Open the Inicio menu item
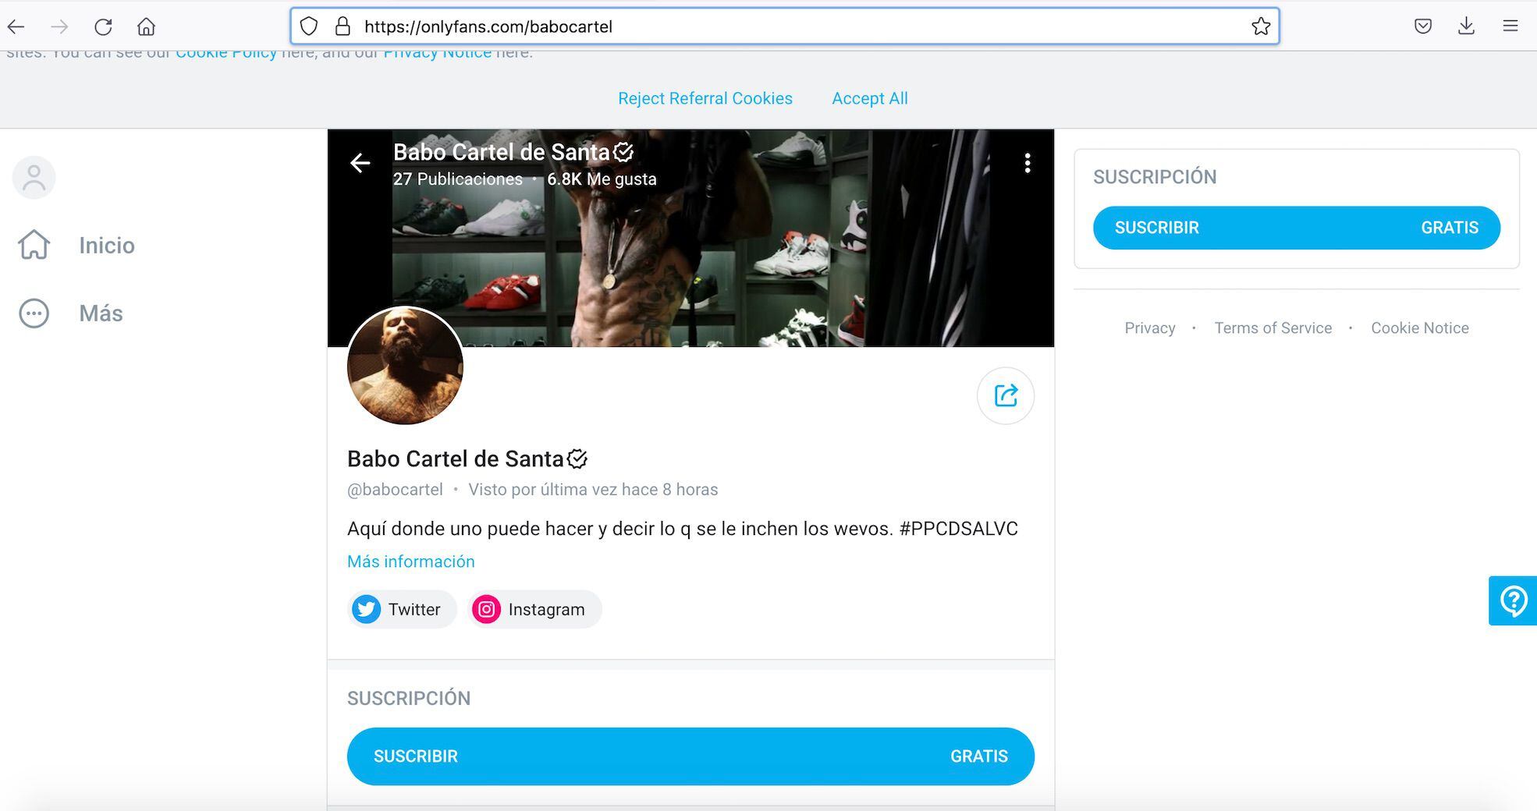The width and height of the screenshot is (1537, 811). click(107, 245)
